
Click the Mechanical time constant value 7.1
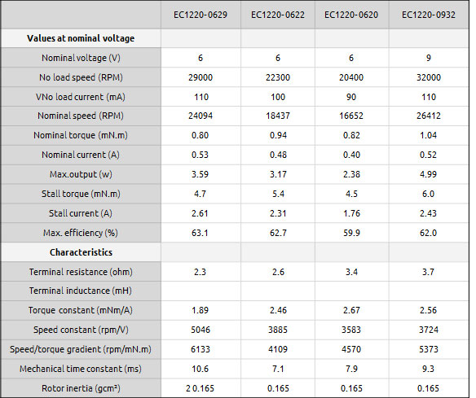(278, 369)
